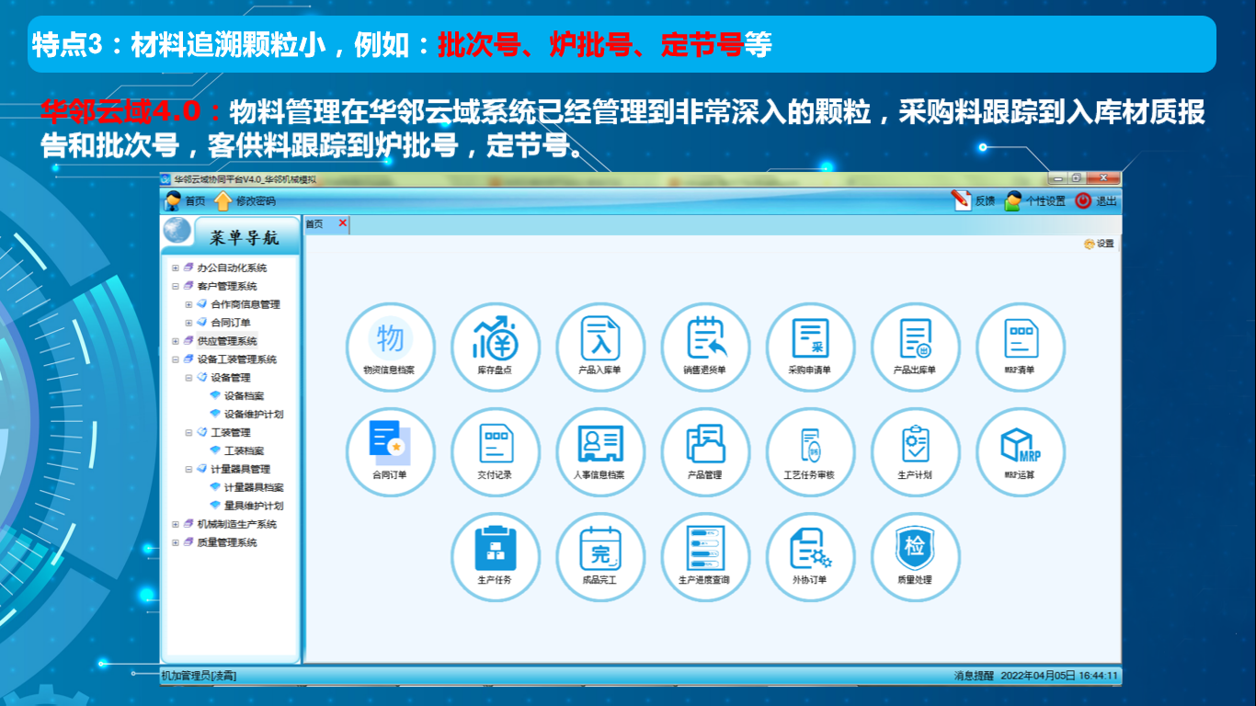Open the 物资信息档案 module icon

[x=390, y=347]
